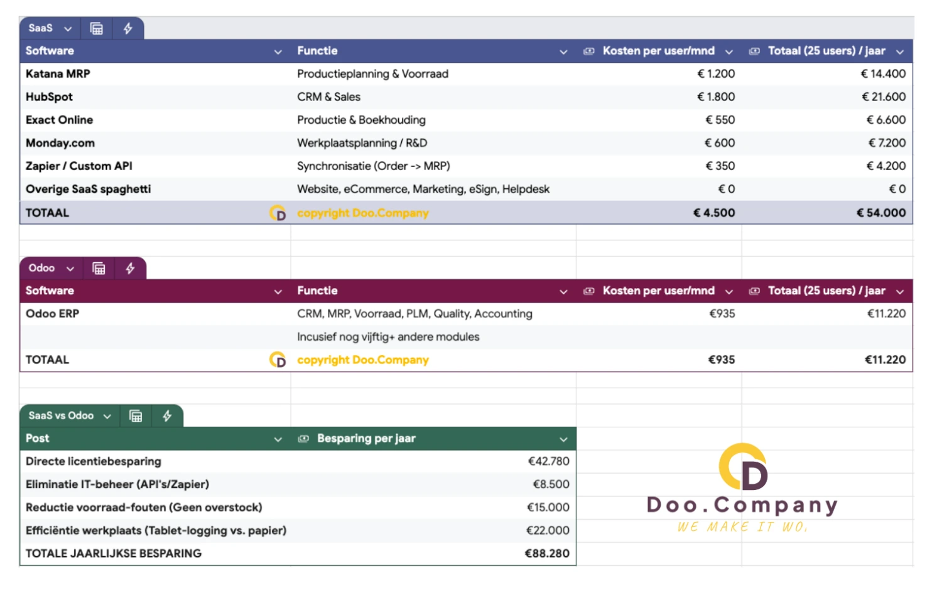942x591 pixels.
Task: Select the Overige SaaS spaghetti cell
Action: tap(155, 189)
